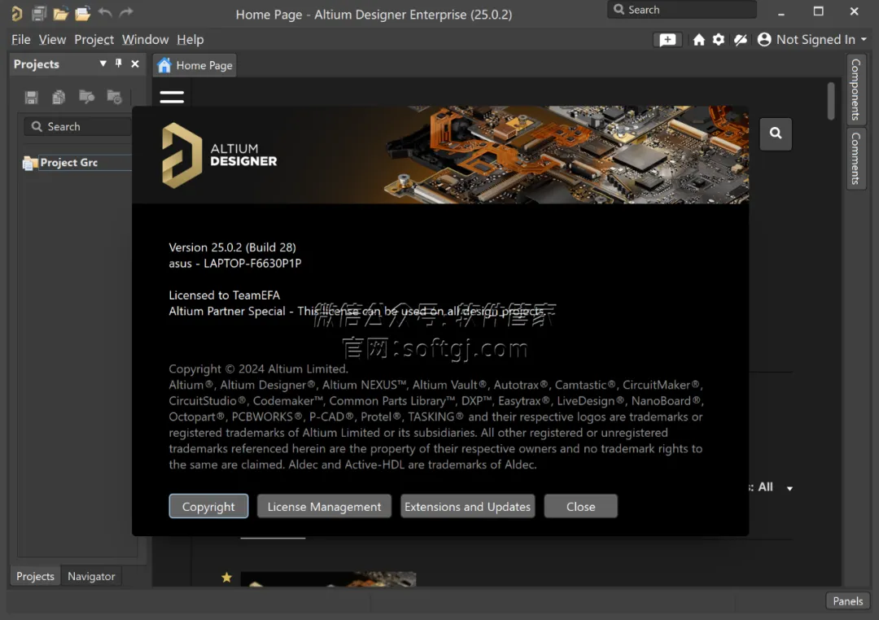The image size is (879, 620).
Task: Click the global Search field in title bar
Action: (682, 10)
